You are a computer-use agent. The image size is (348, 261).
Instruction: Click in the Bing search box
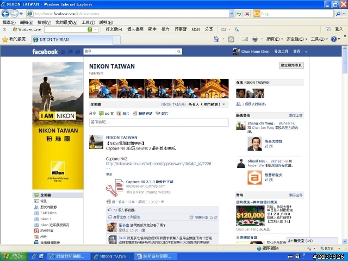(297, 14)
